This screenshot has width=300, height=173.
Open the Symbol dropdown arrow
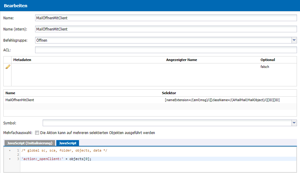click(294, 123)
